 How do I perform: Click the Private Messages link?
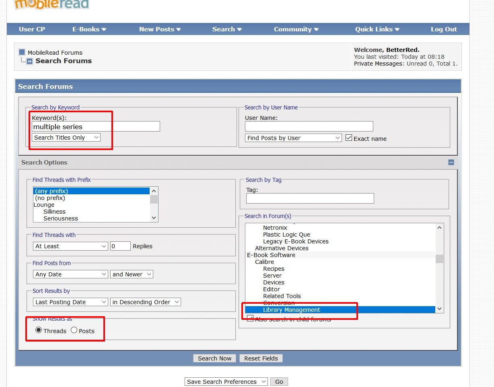[x=379, y=64]
